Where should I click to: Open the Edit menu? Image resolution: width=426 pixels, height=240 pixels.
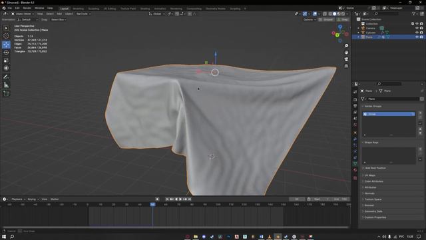17,8
